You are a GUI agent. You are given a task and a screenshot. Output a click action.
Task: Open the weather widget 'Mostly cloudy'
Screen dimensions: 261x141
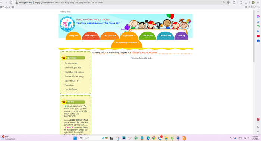[8, 138]
